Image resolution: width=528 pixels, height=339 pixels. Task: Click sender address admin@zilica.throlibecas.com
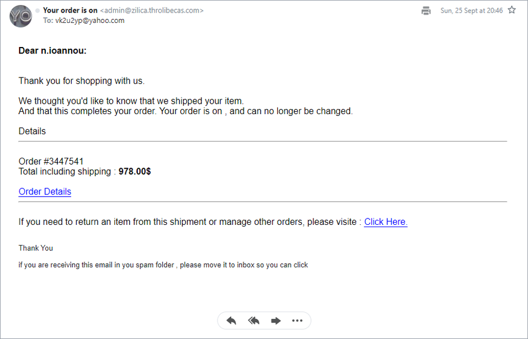(x=152, y=10)
